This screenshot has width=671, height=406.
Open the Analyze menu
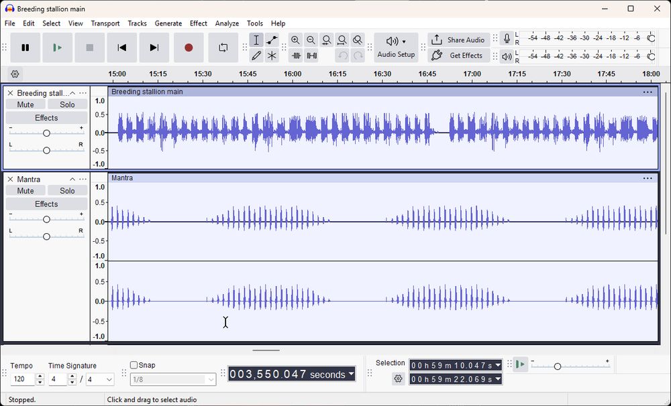227,23
